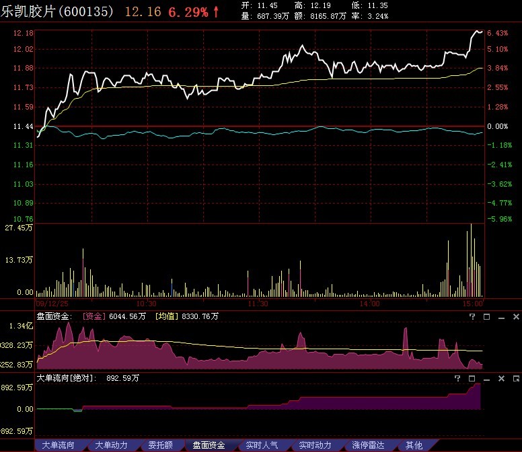Image resolution: width=522 pixels, height=452 pixels.
Task: Click the 6.43% percent axis label
Action: click(x=497, y=33)
